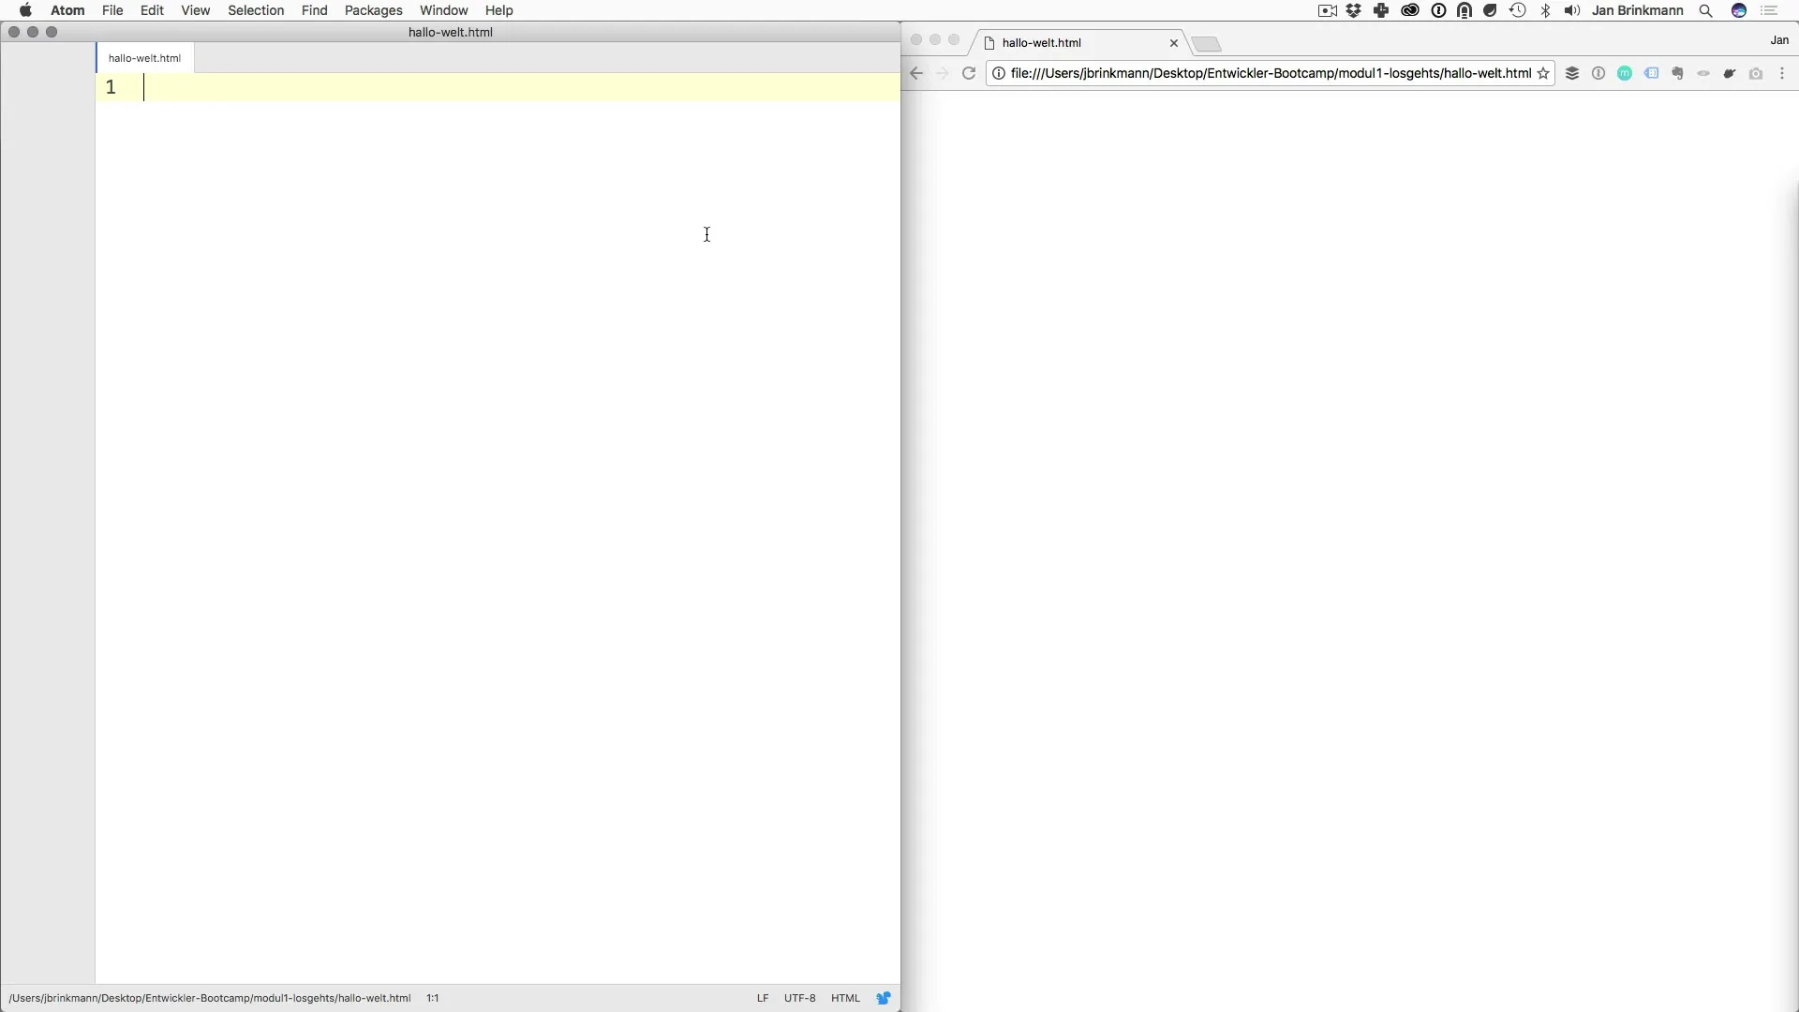The height and width of the screenshot is (1012, 1799).
Task: Open the Bluetooth menu
Action: pos(1545,10)
